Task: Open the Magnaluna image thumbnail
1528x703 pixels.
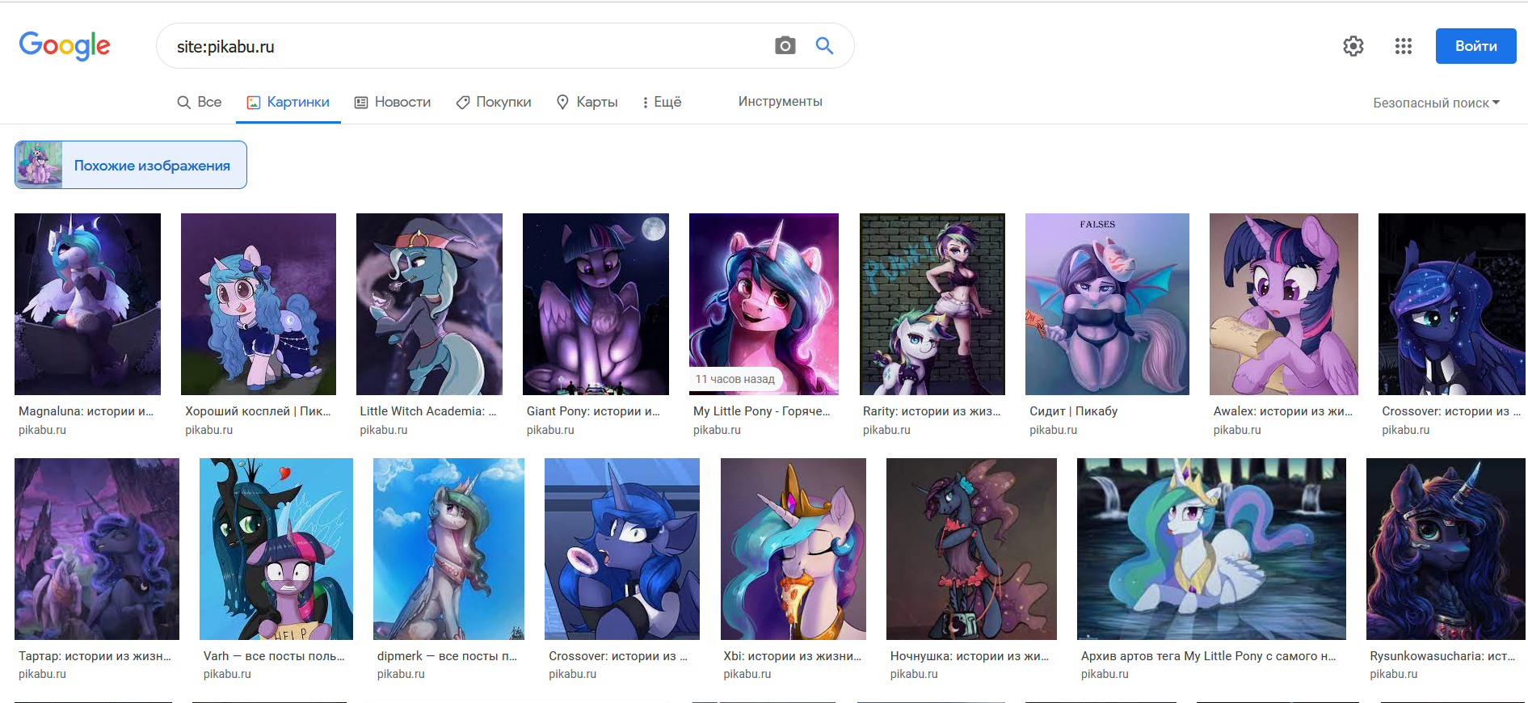Action: click(x=87, y=304)
